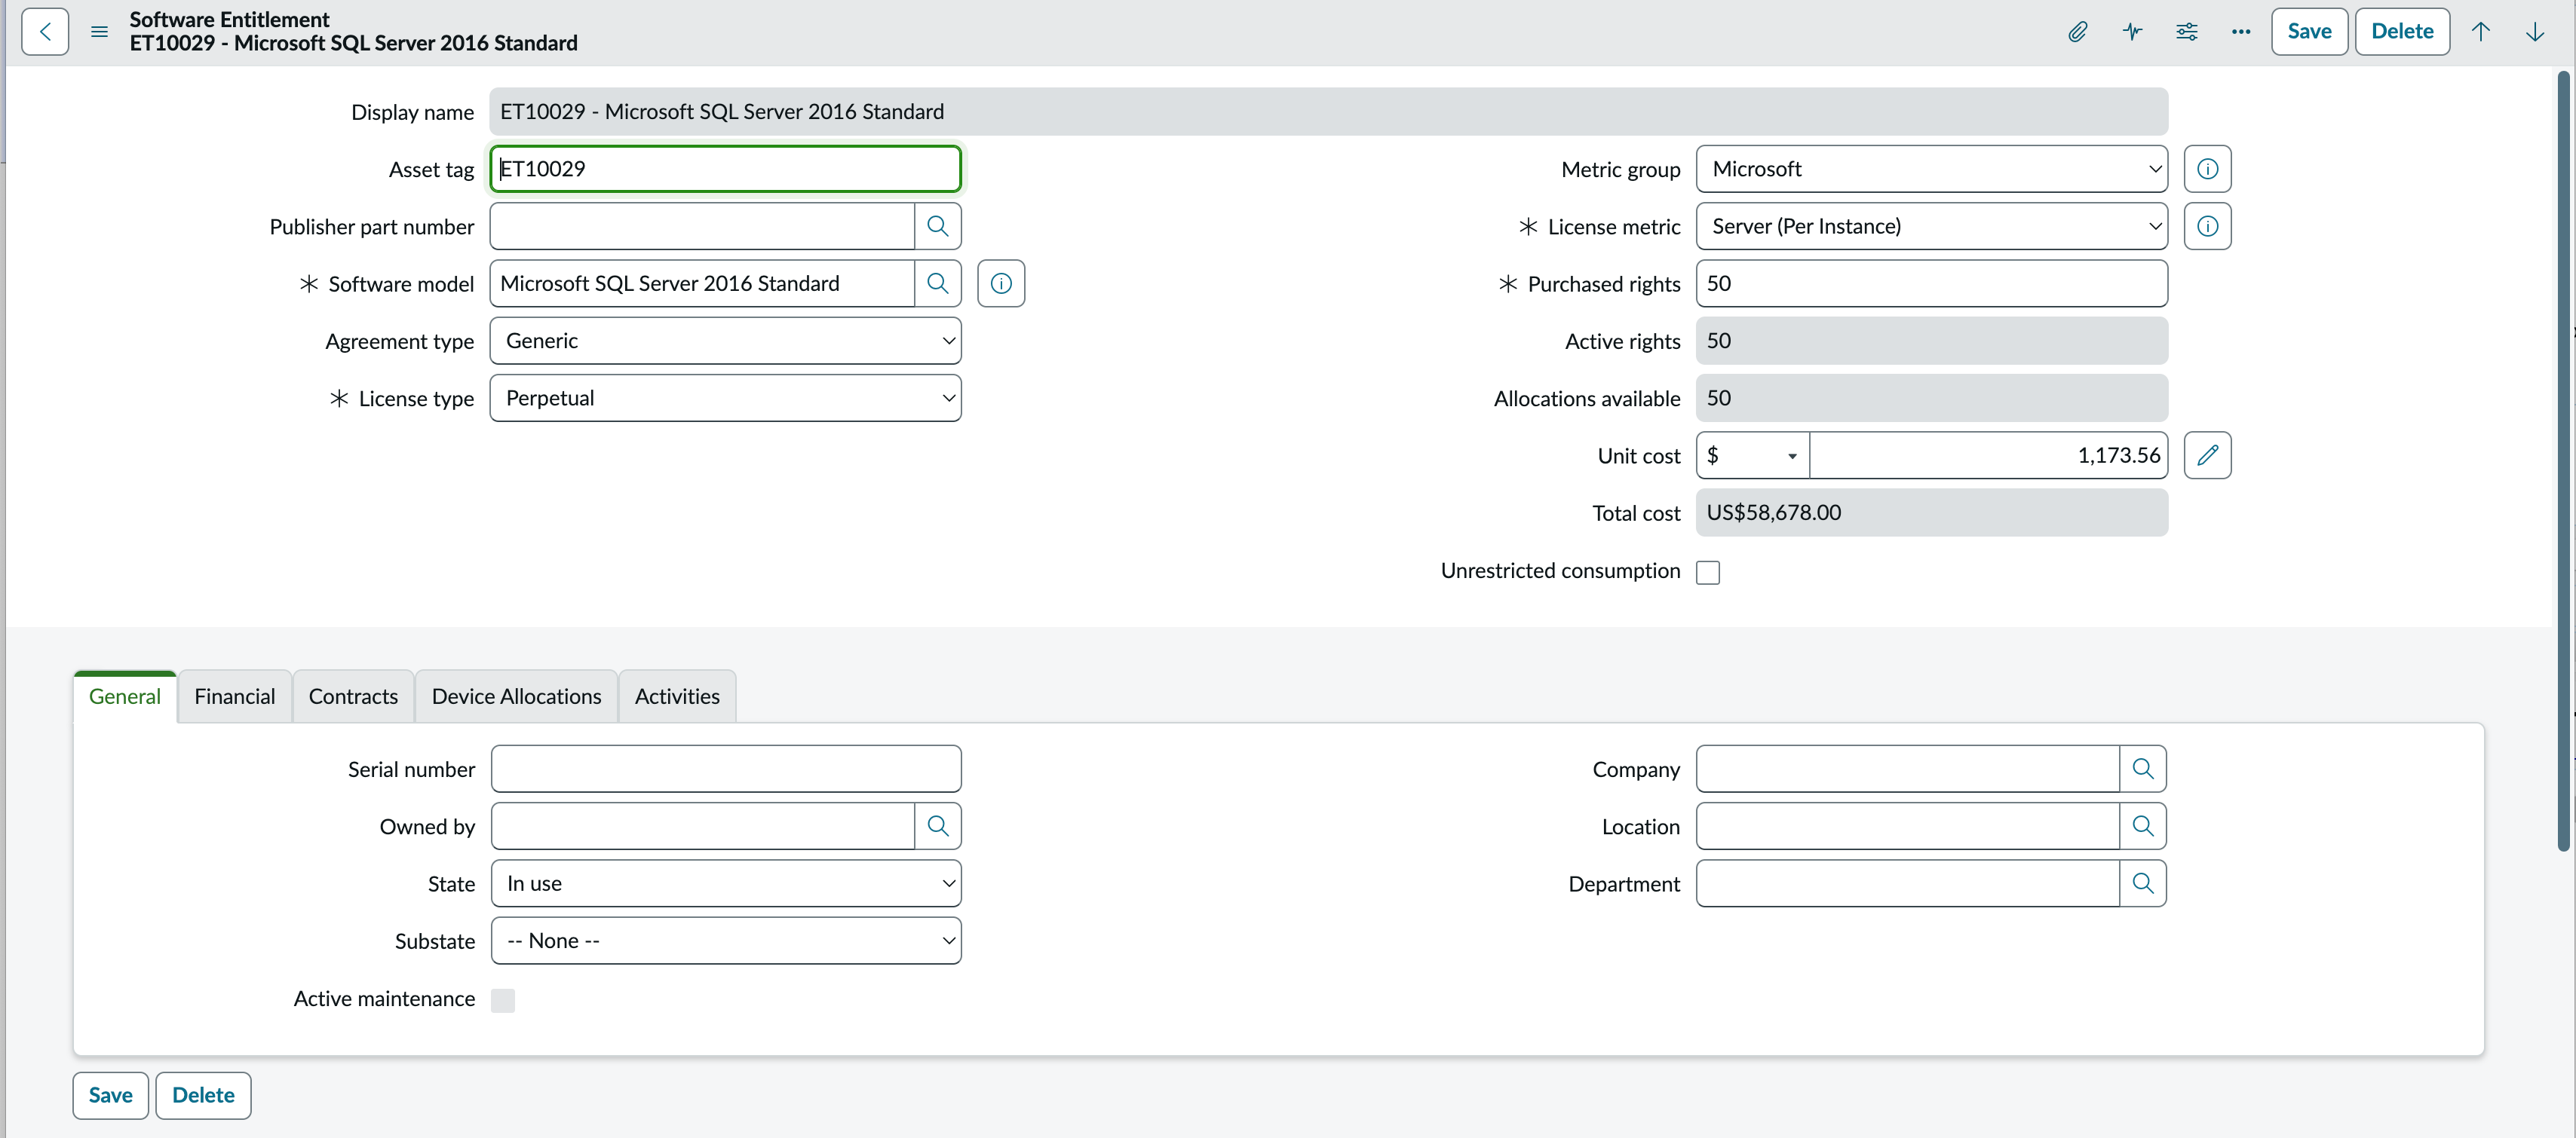Toggle Active maintenance checkbox
This screenshot has width=2576, height=1138.
click(503, 1000)
